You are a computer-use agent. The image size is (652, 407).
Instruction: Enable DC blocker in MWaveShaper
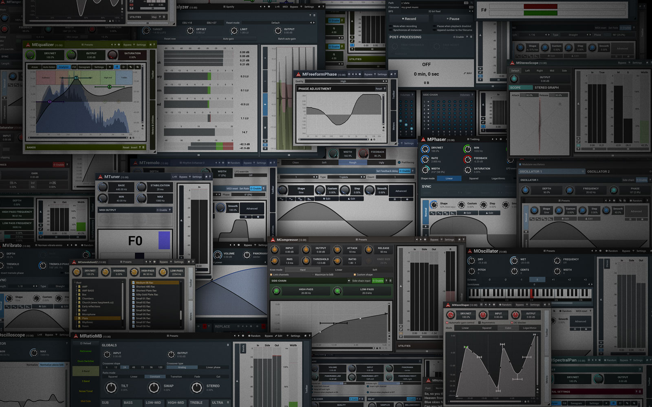pyautogui.click(x=512, y=323)
